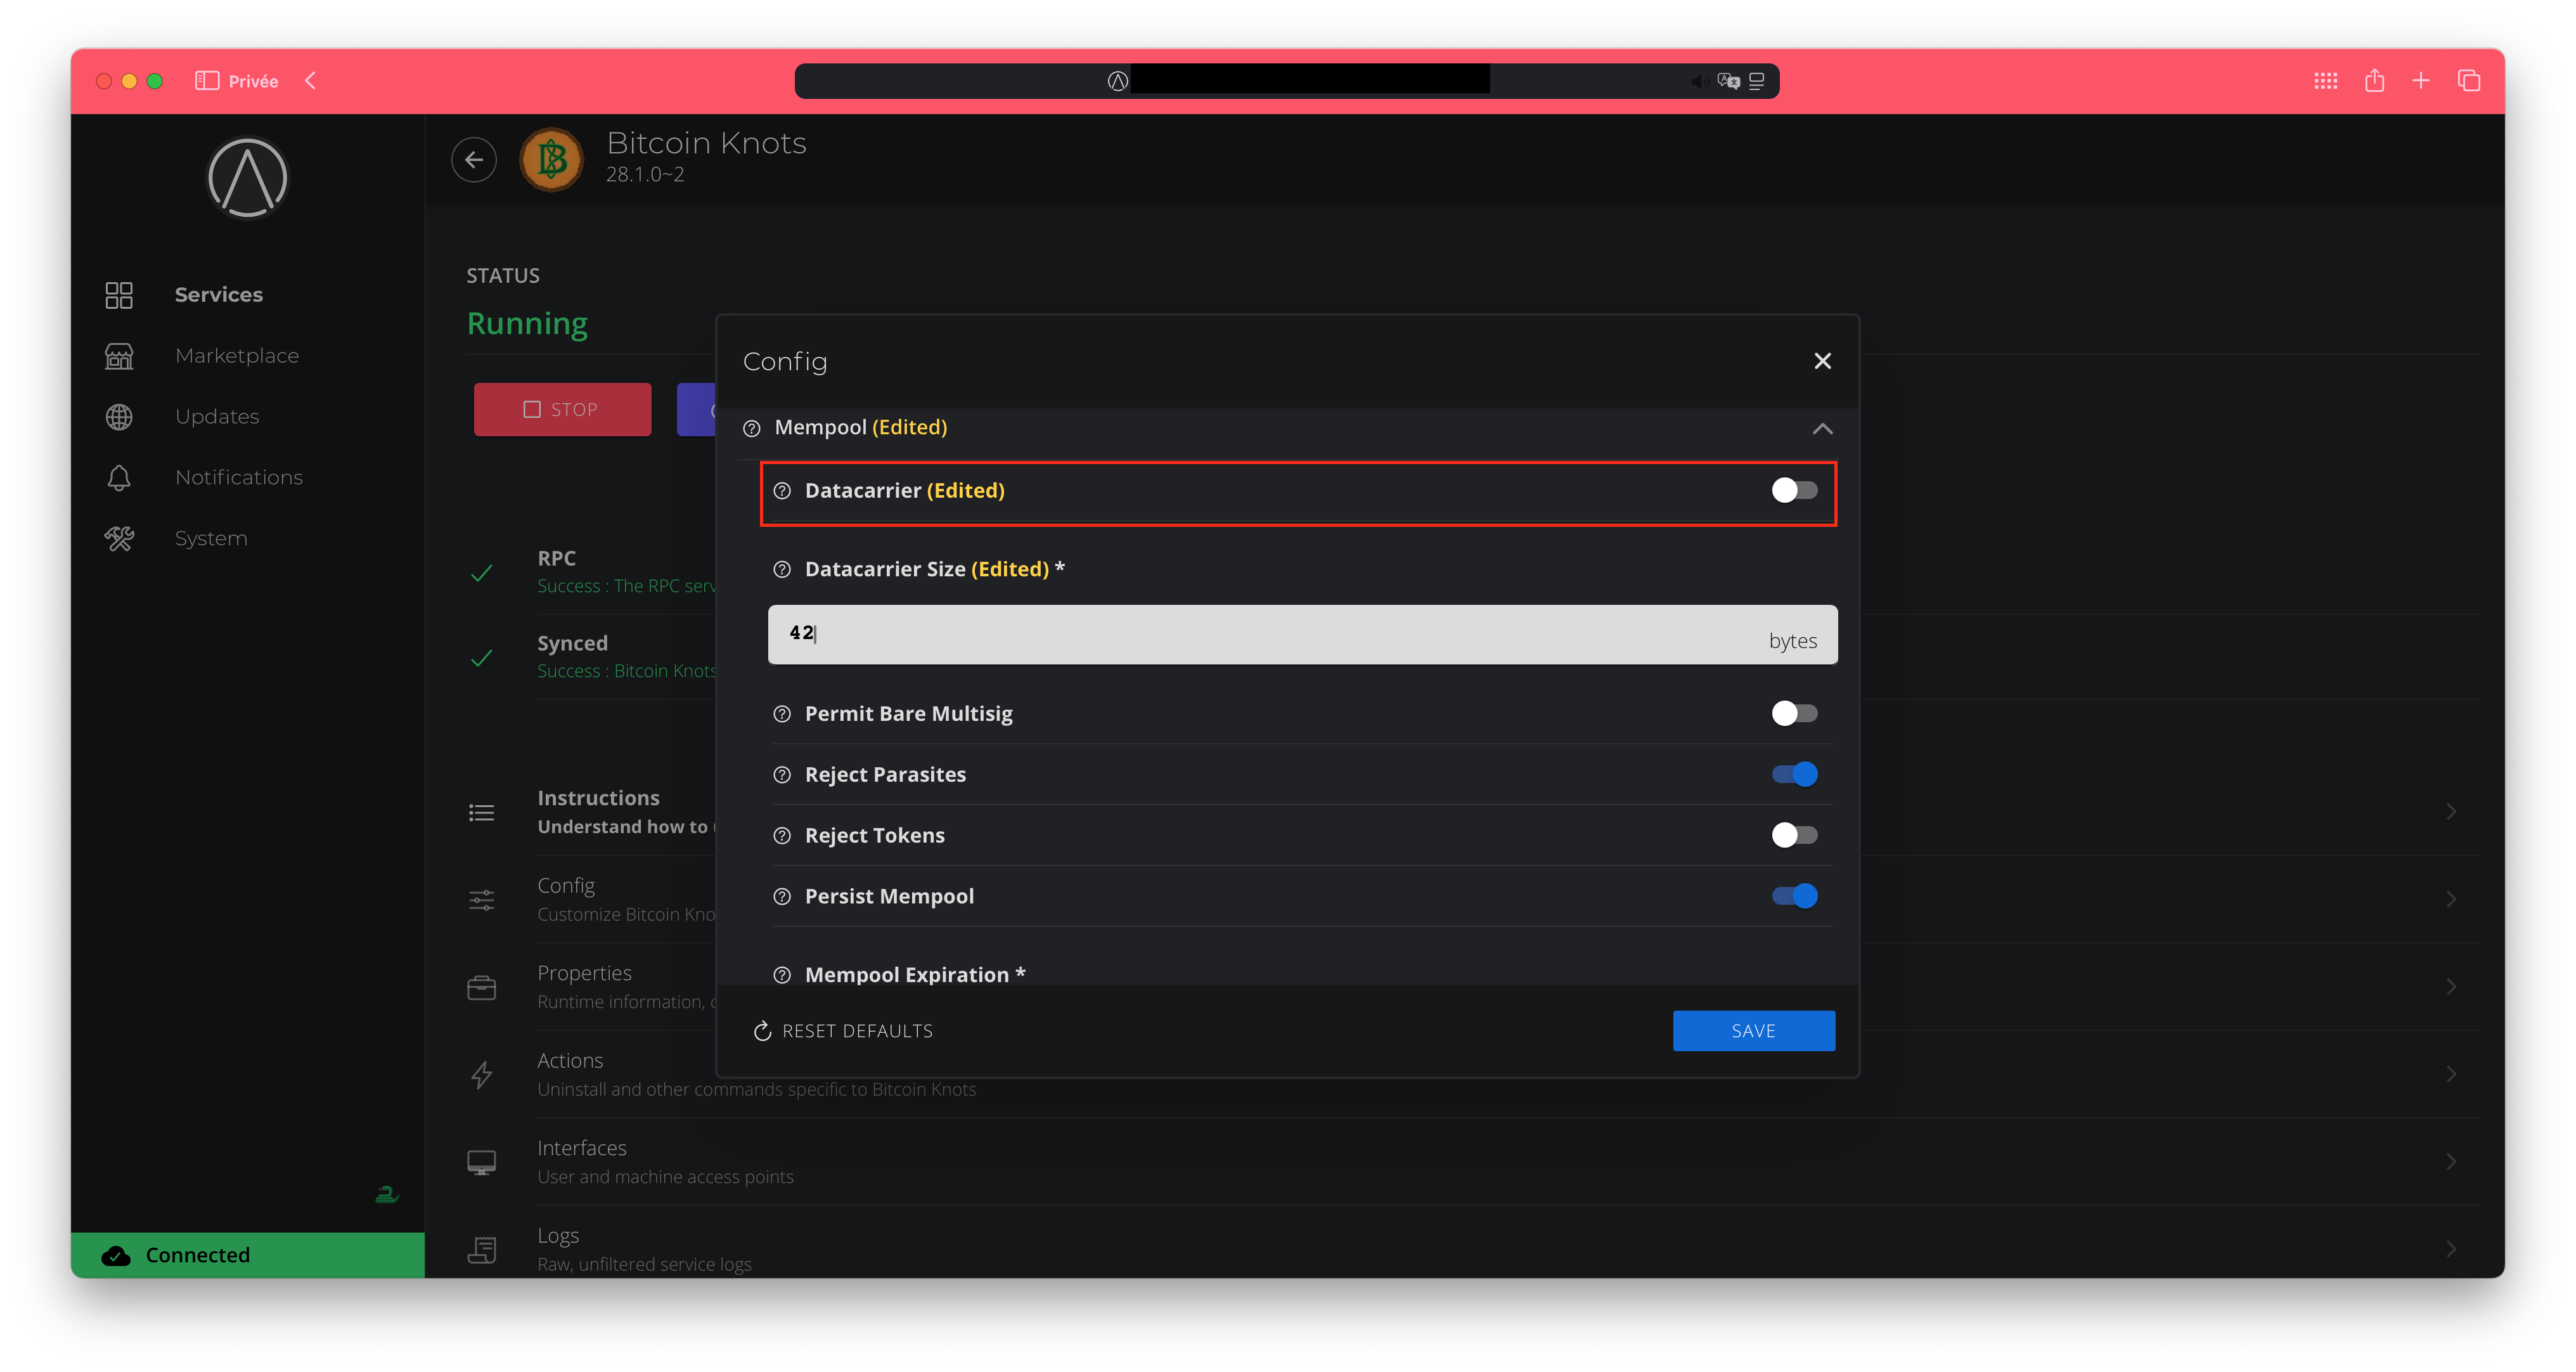Click the Safari share icon
This screenshot has width=2576, height=1372.
point(2374,80)
